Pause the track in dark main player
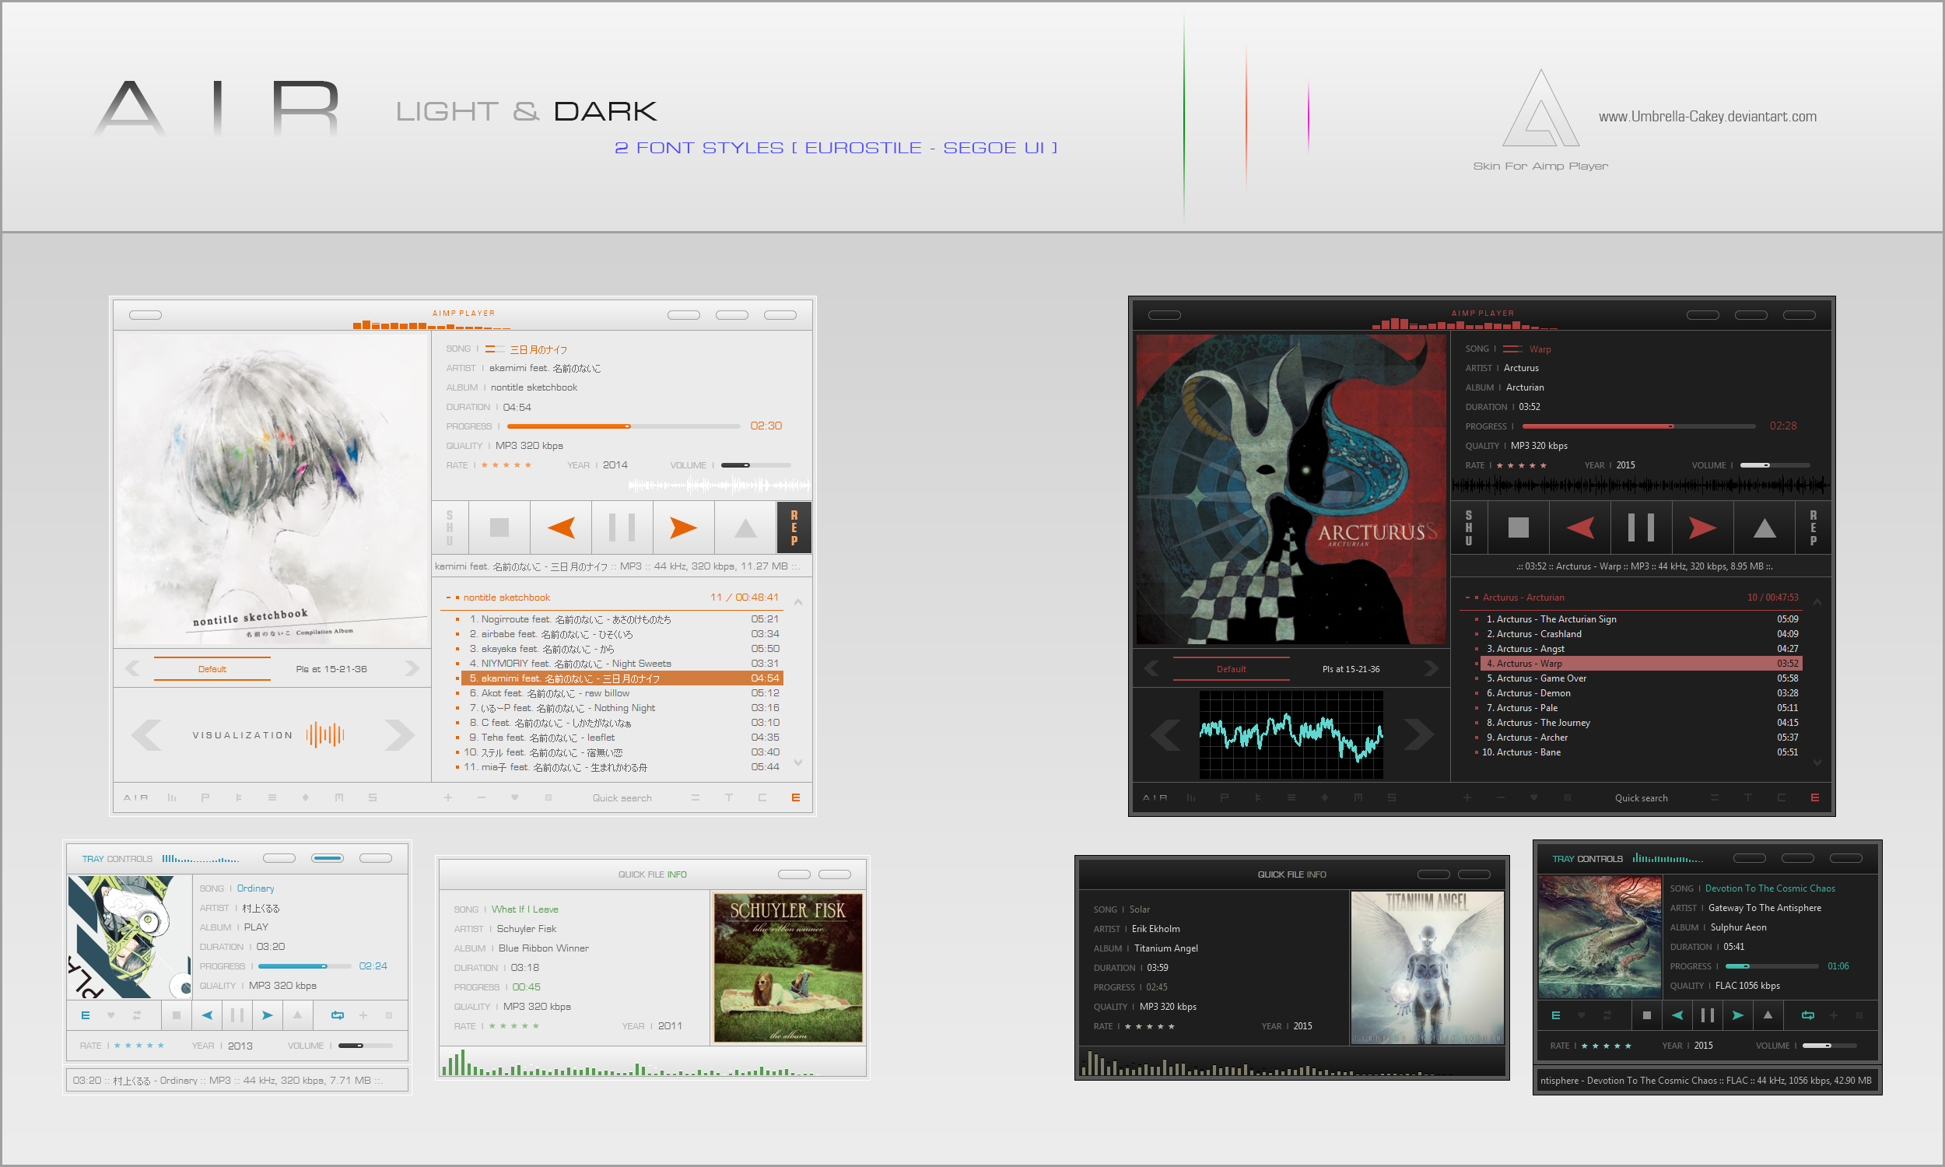This screenshot has height=1167, width=1945. coord(1641,527)
